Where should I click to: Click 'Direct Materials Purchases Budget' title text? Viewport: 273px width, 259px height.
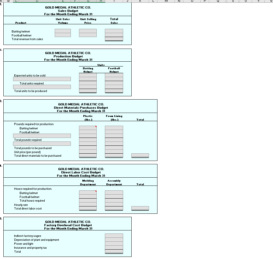tap(81, 108)
